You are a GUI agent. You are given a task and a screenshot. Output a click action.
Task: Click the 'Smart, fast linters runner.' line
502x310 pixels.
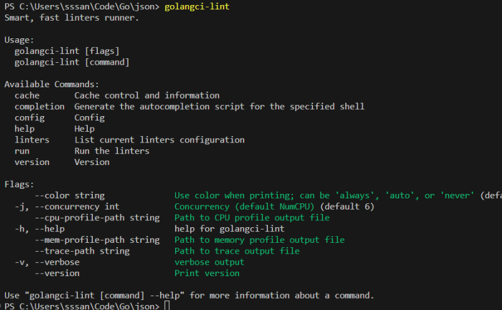(x=72, y=18)
